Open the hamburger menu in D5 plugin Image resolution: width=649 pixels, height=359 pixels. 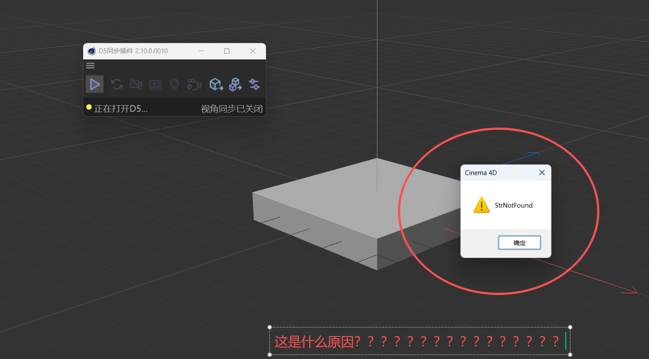90,66
